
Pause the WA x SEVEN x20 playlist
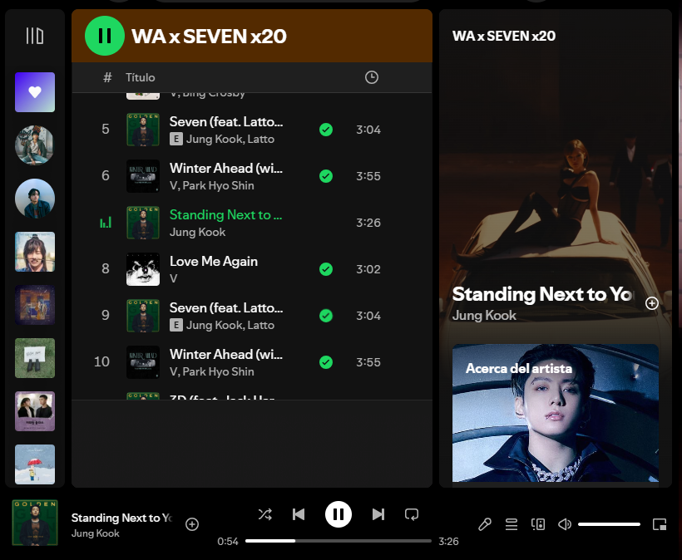[105, 36]
